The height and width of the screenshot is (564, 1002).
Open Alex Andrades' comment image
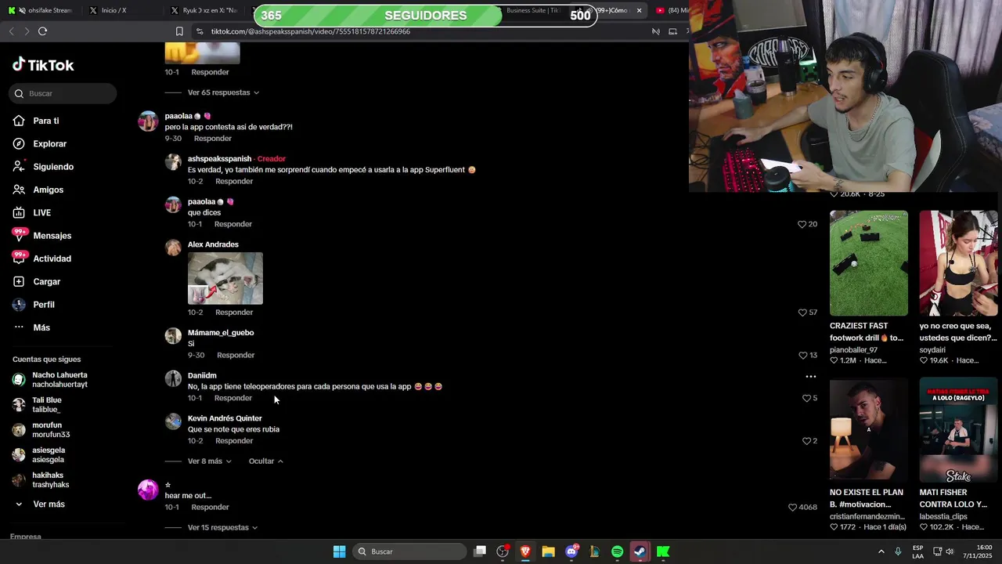pos(225,278)
